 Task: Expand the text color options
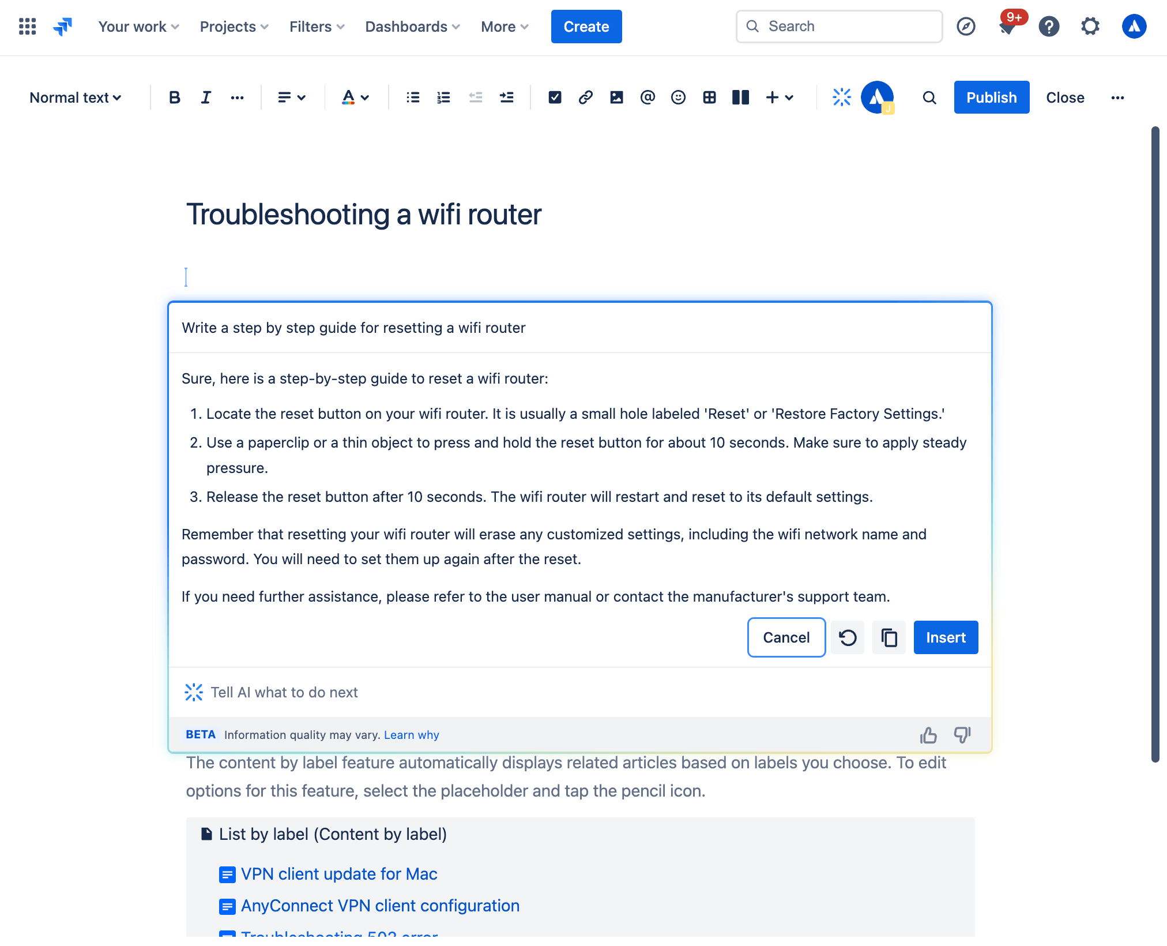coord(367,97)
